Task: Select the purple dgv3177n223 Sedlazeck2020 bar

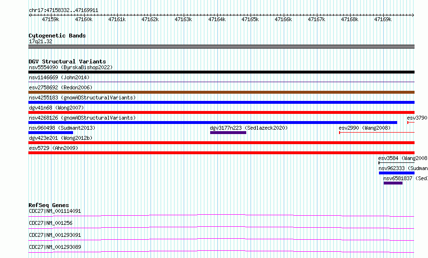Action: (x=228, y=133)
